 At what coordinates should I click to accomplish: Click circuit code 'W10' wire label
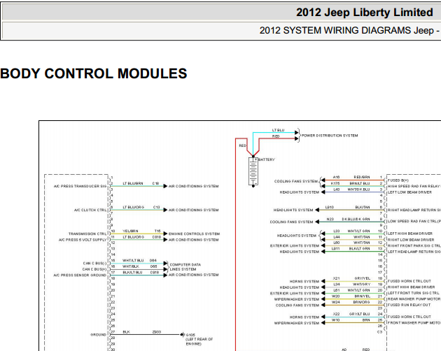click(336, 320)
